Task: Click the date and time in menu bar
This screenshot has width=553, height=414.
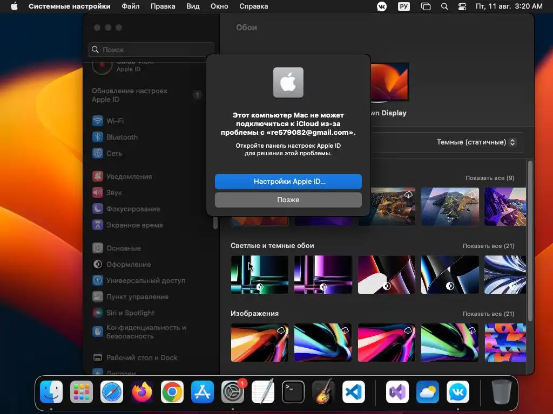Action: point(509,6)
